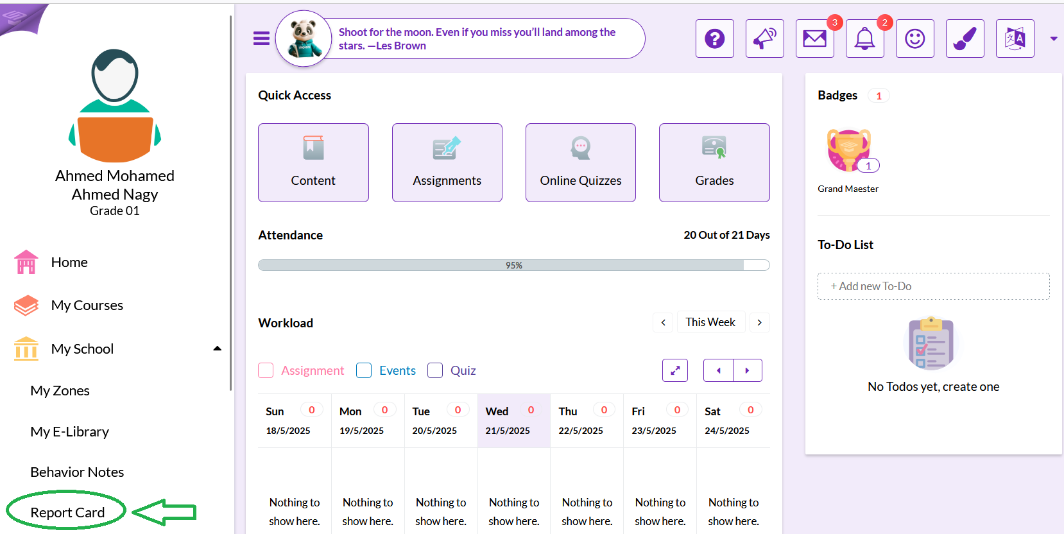Click the Add new To-Do field

pyautogui.click(x=934, y=286)
